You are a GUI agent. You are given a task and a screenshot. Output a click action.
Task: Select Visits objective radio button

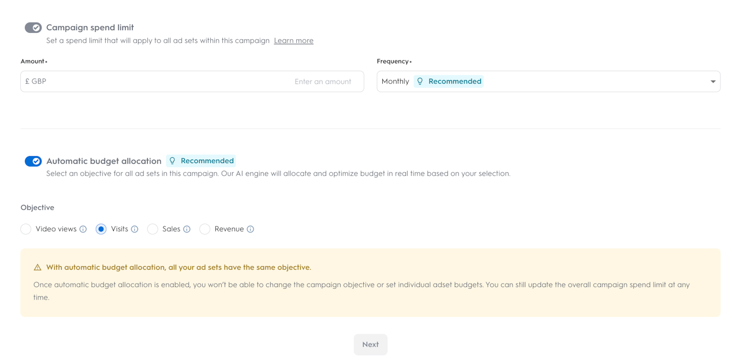pos(101,229)
